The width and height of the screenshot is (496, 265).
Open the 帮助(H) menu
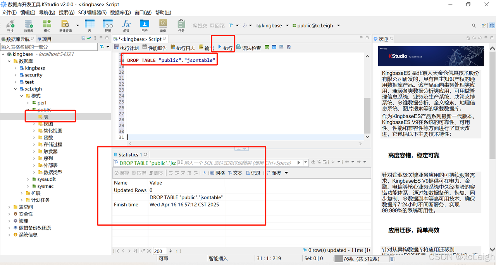click(x=163, y=12)
